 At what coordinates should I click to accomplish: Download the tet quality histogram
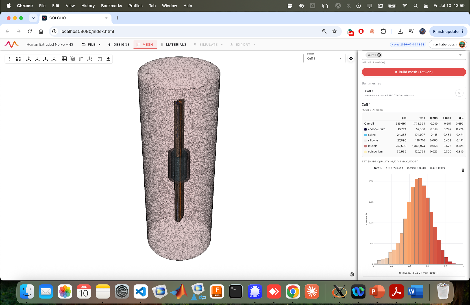click(x=463, y=170)
